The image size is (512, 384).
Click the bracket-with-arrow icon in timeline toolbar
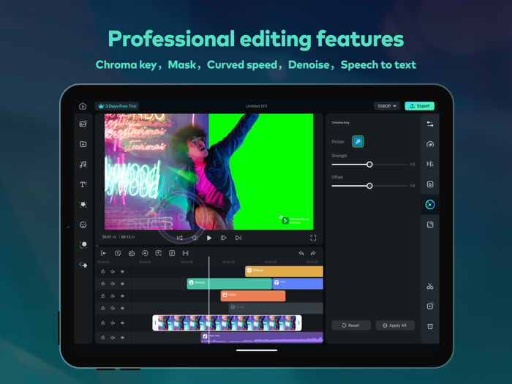coord(104,253)
